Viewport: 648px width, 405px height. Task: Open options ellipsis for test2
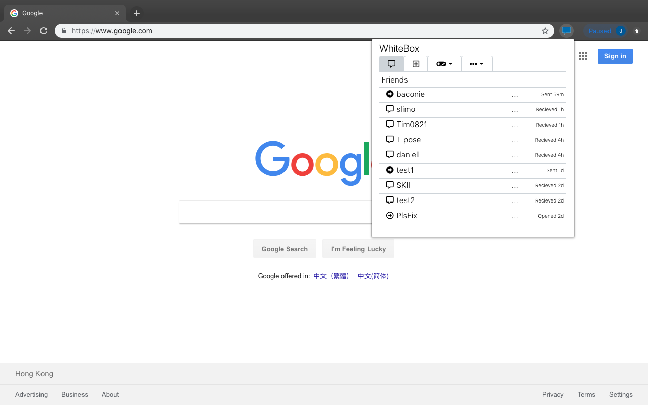click(x=515, y=201)
